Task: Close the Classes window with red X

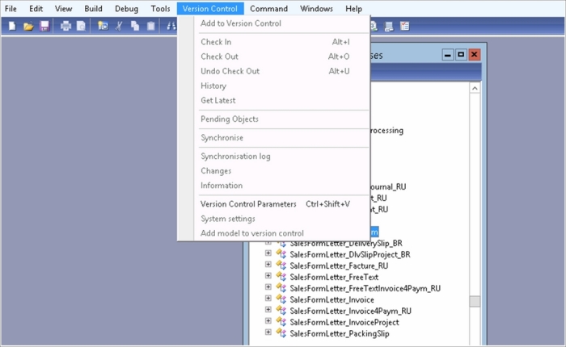Action: click(x=475, y=55)
